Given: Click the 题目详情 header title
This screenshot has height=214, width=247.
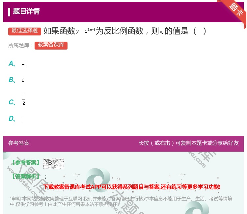Looking at the screenshot, I should pyautogui.click(x=26, y=11).
